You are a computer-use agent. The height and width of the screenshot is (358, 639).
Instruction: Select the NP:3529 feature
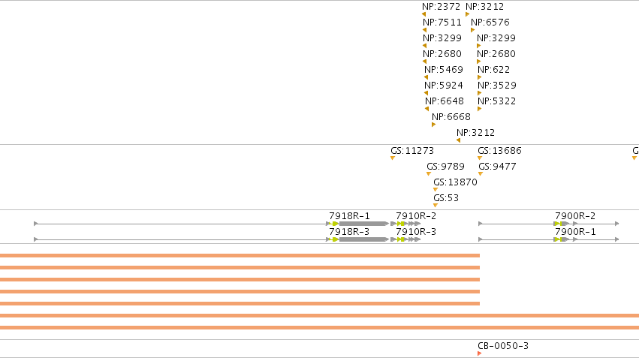pos(497,86)
